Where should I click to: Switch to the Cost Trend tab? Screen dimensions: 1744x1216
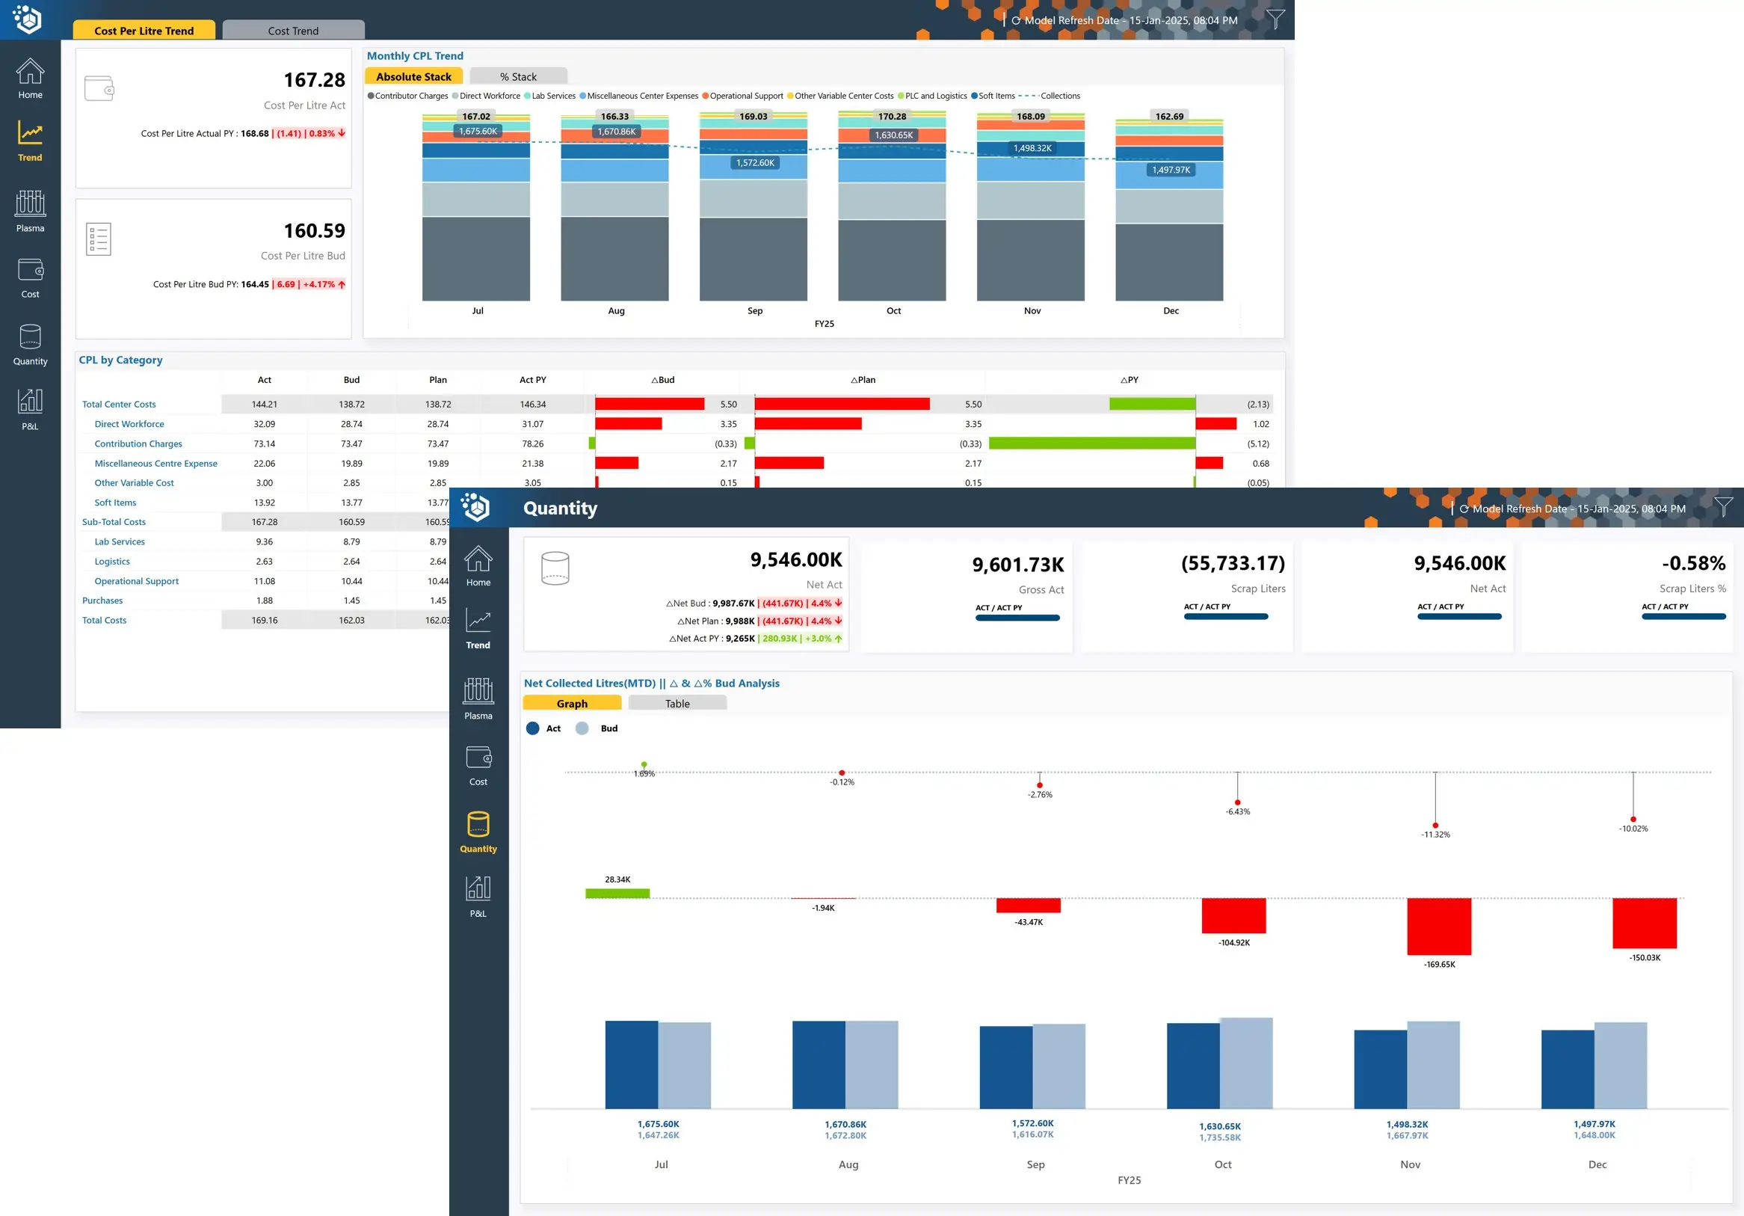293,31
